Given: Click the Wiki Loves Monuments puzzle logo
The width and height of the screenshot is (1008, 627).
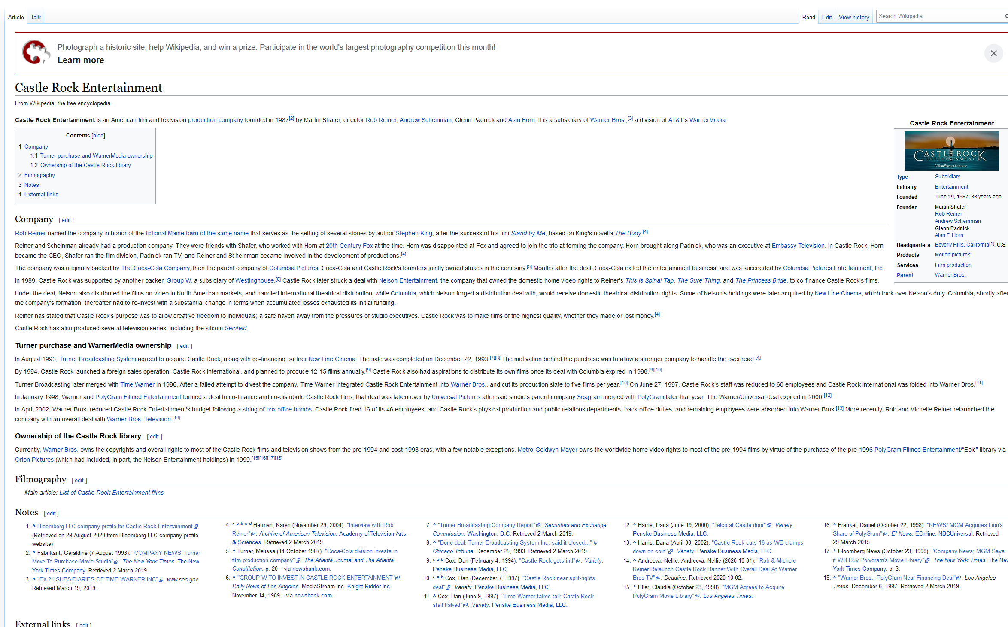Looking at the screenshot, I should (36, 52).
